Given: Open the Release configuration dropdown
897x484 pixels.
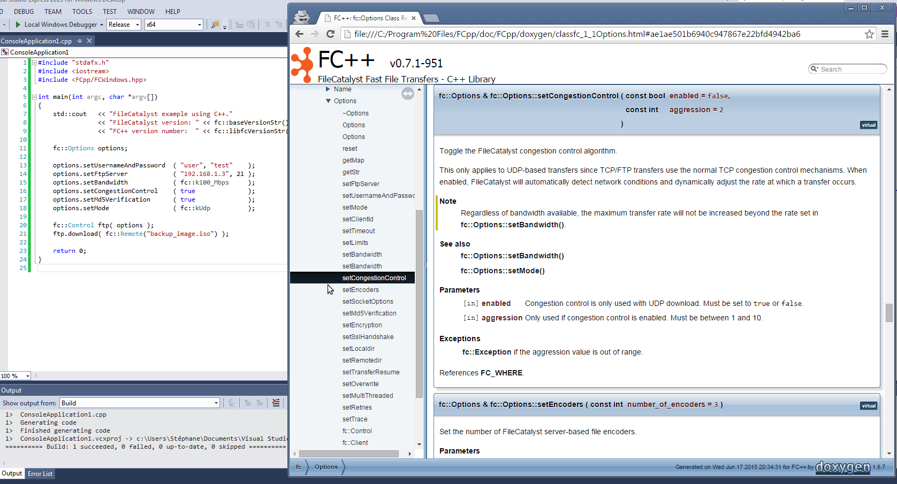Looking at the screenshot, I should (137, 25).
